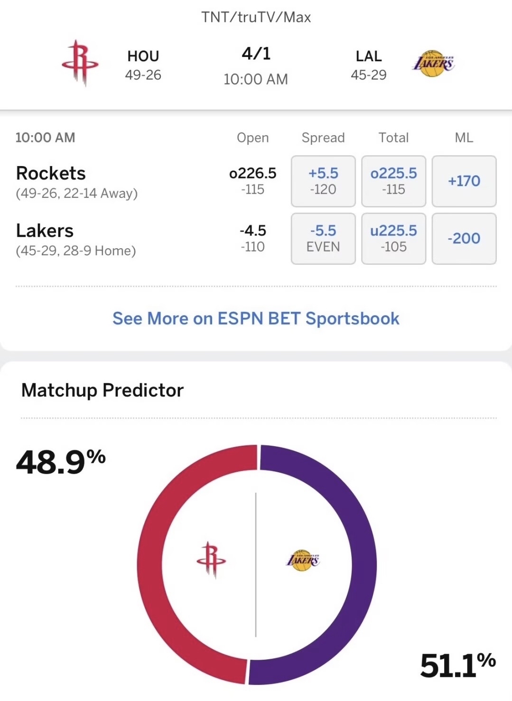Choose under 225.5 total bet

click(393, 239)
